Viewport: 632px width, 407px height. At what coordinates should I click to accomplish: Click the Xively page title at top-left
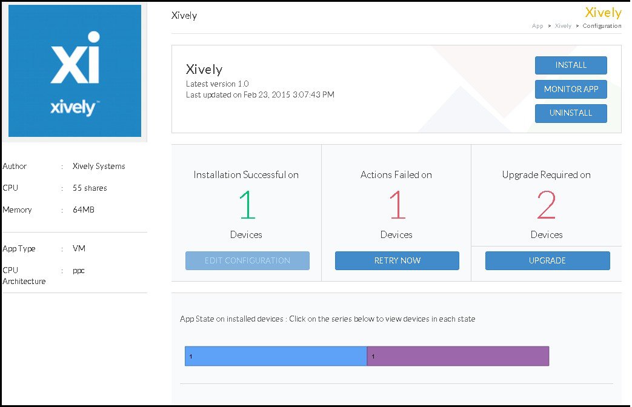point(184,15)
